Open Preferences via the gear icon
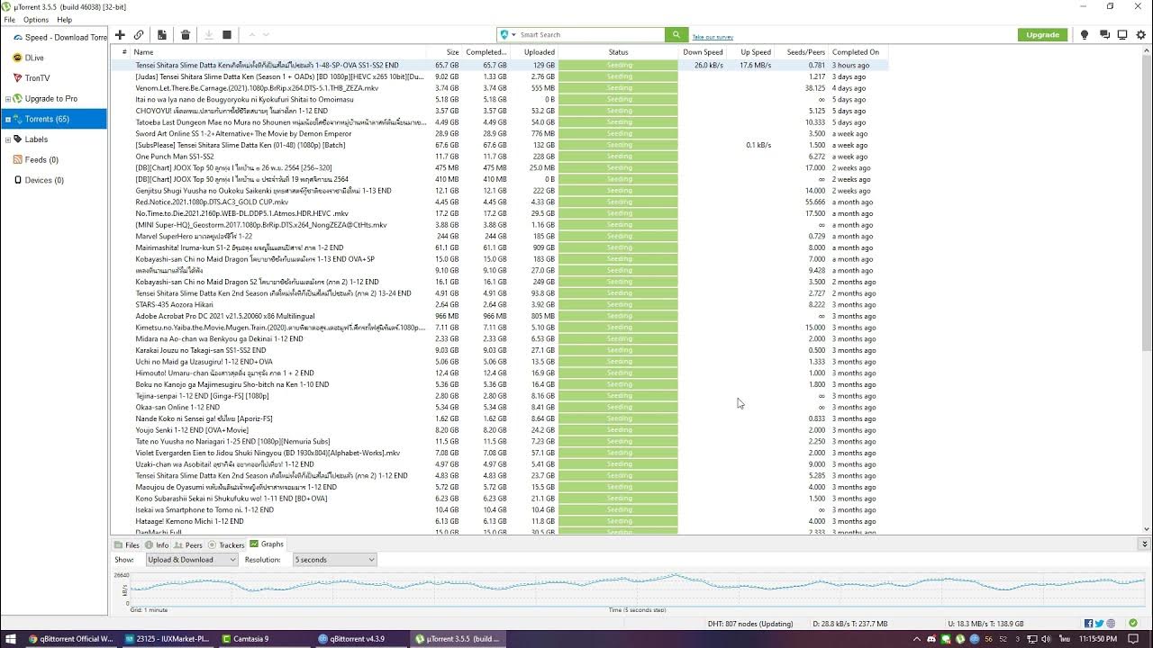This screenshot has width=1153, height=648. [1141, 35]
